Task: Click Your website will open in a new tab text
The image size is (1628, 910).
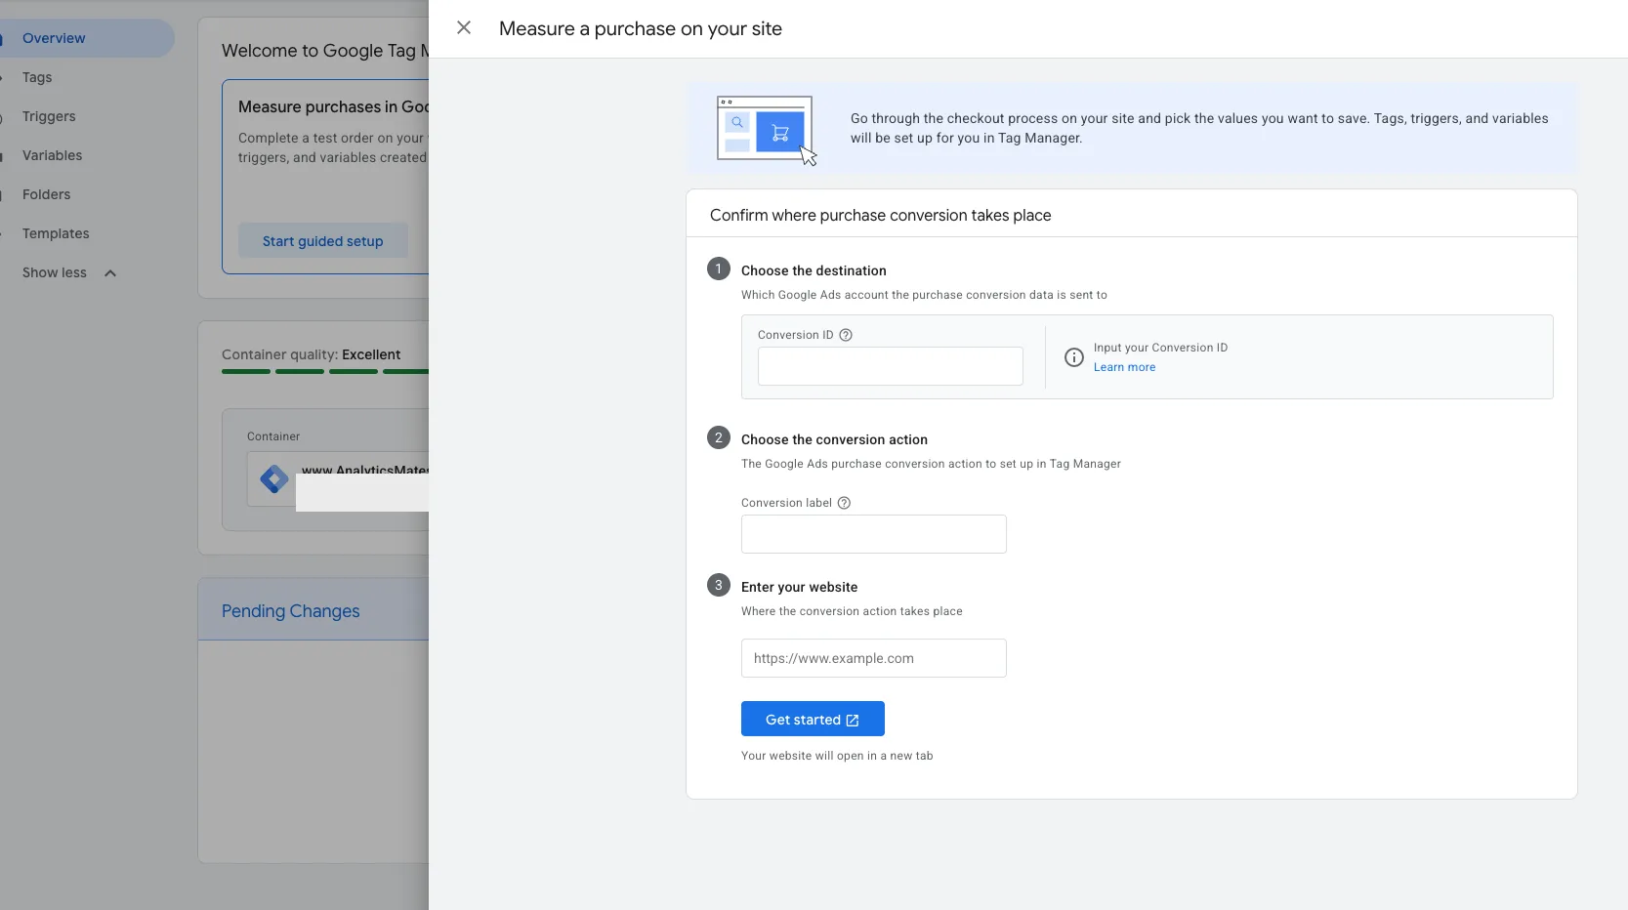Action: (837, 756)
